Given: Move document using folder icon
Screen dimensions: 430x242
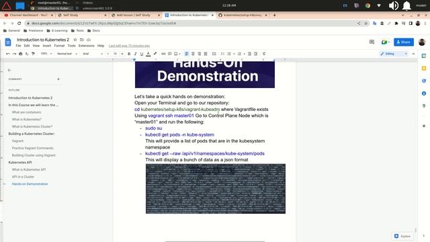Looking at the screenshot, I should 82,40.
